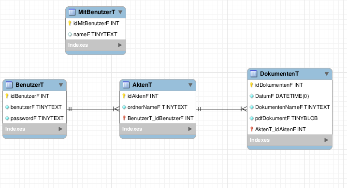Image resolution: width=347 pixels, height=188 pixels.
Task: Select the relationship line between BenutzerT and AktenT
Action: tap(93, 109)
